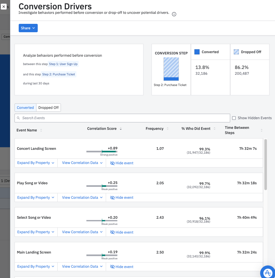Expand By Property for Concert Landing Screen
275x278 pixels.
tap(36, 163)
